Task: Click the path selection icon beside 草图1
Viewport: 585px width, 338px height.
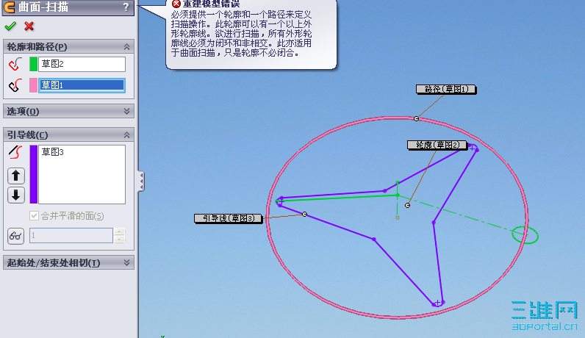Action: (x=15, y=85)
